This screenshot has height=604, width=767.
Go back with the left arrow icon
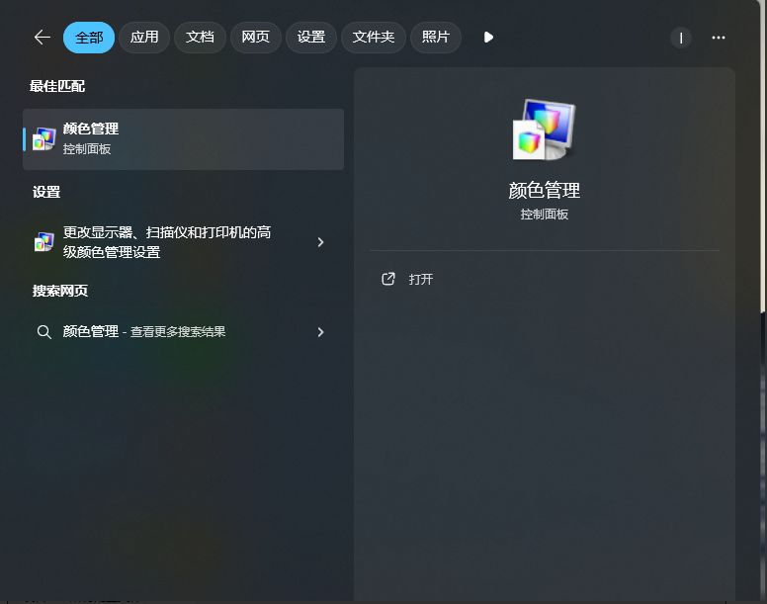coord(43,38)
